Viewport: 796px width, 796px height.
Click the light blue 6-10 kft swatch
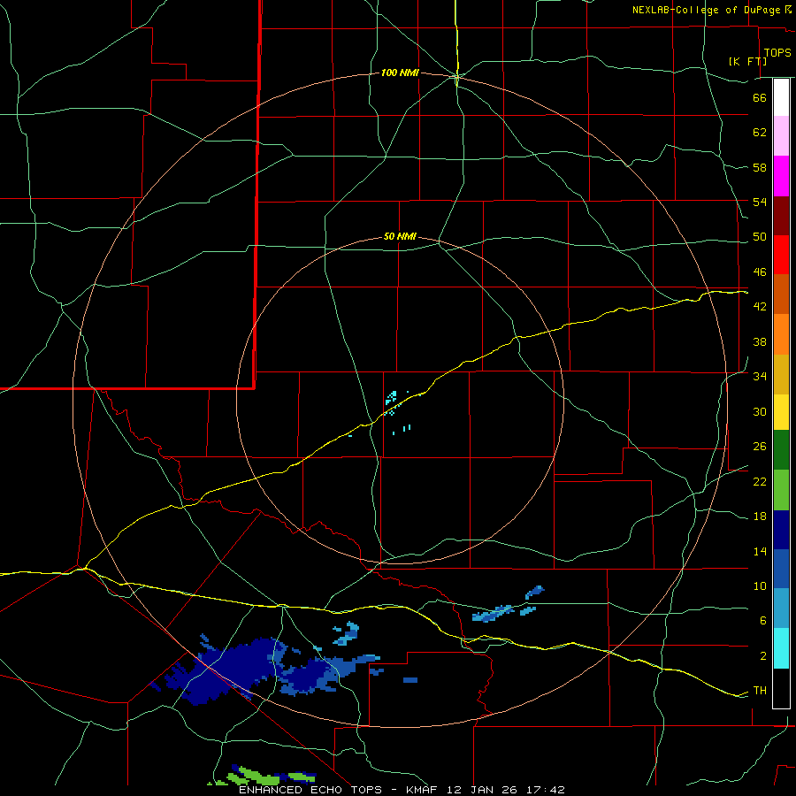tap(781, 608)
